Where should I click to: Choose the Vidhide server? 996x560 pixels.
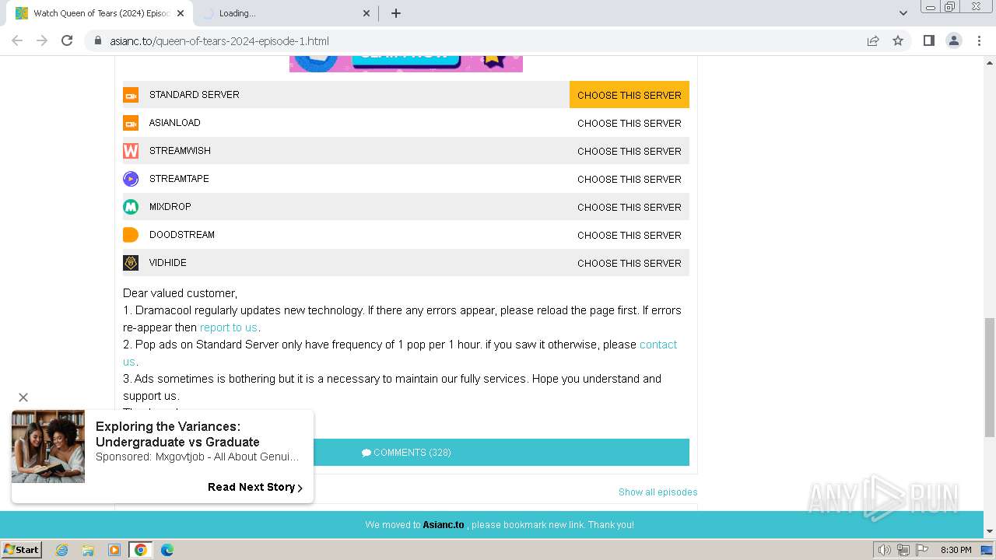click(x=630, y=263)
